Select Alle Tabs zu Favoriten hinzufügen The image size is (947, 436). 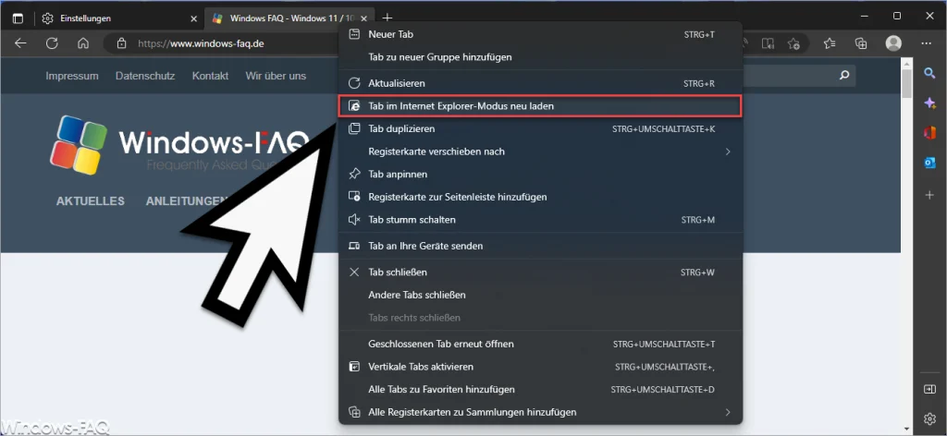[540, 390]
